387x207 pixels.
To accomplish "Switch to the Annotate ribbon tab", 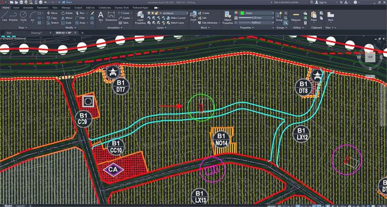I will tap(28, 7).
